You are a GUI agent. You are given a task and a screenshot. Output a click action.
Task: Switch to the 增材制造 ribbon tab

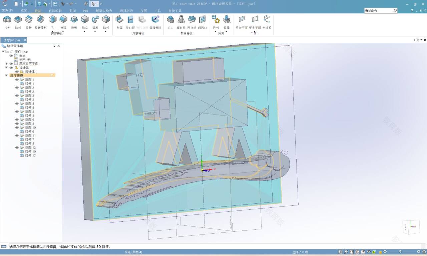coord(126,11)
